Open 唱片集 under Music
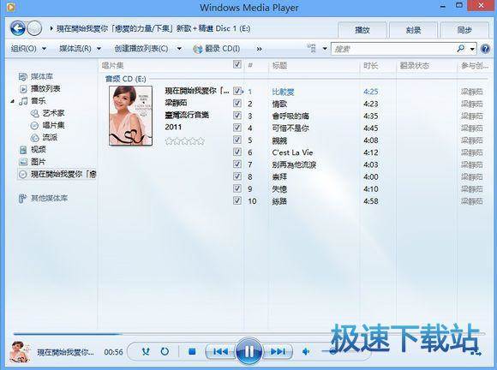 point(47,125)
